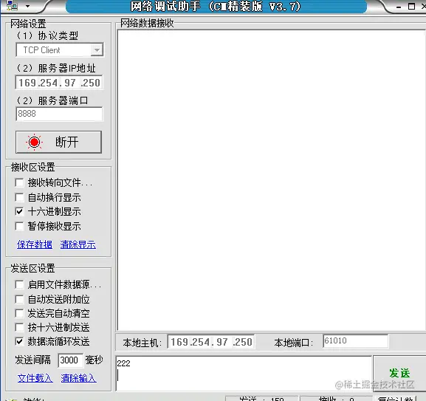Viewport: 426px width, 401px height.
Task: Click the app icon in title bar
Action: (x=12, y=5)
